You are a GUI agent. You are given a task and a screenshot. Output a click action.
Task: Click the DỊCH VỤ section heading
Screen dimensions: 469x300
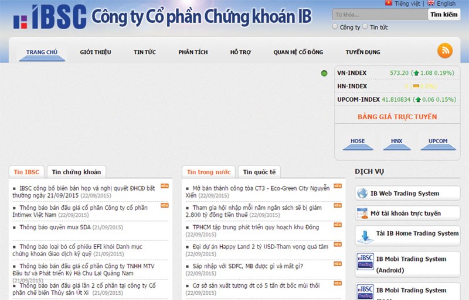(369, 172)
